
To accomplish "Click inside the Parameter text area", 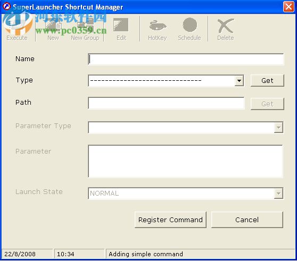I will point(185,161).
